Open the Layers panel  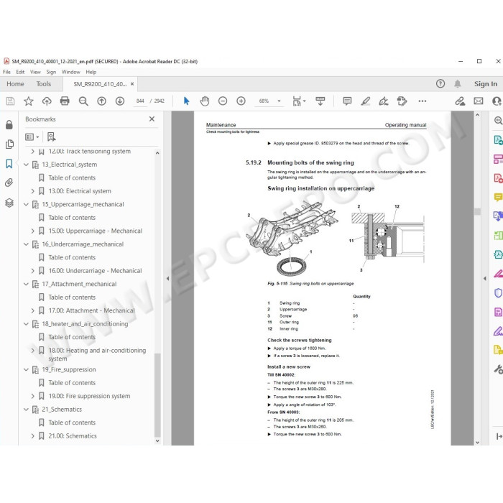[x=9, y=203]
